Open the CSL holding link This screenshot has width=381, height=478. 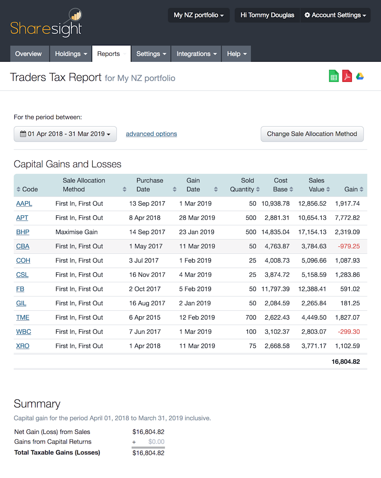[x=22, y=275]
